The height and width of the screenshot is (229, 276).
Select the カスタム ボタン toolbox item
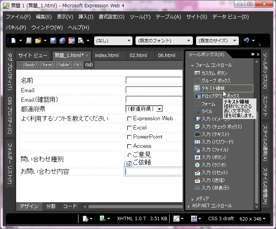(224, 73)
